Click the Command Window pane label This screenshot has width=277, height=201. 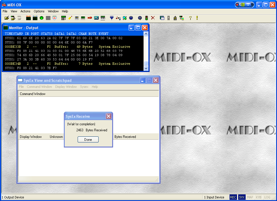pyautogui.click(x=33, y=94)
